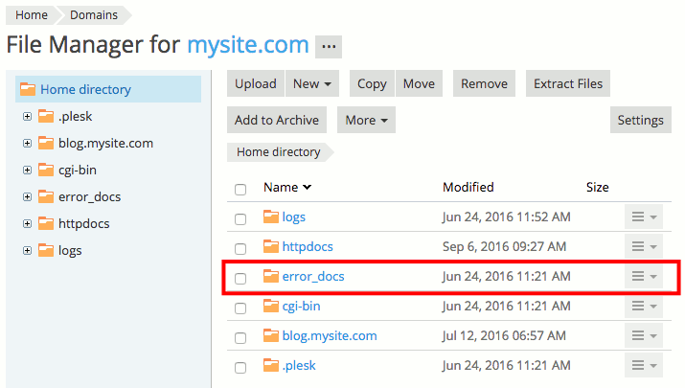Click the 'Jul 12, 2016 06:57 AM' date
The width and height of the screenshot is (685, 388).
click(x=504, y=335)
